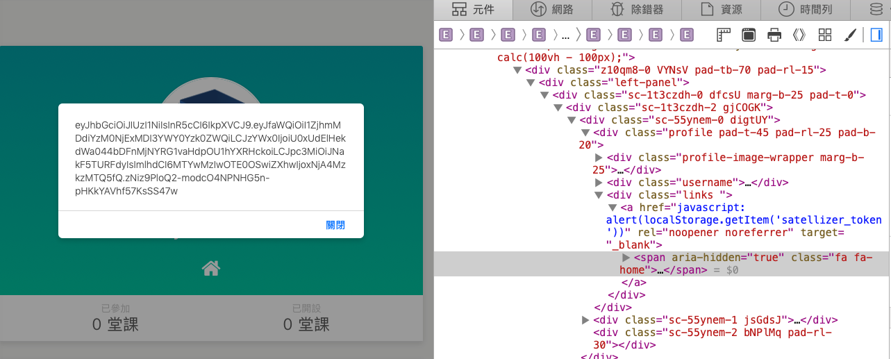This screenshot has width=891, height=359.
Task: Click the = $0 selected node marker
Action: tap(725, 270)
